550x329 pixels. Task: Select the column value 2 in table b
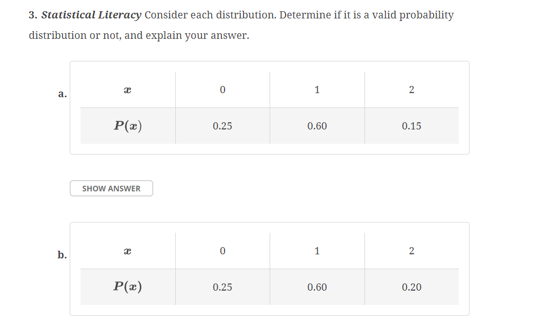(x=412, y=250)
